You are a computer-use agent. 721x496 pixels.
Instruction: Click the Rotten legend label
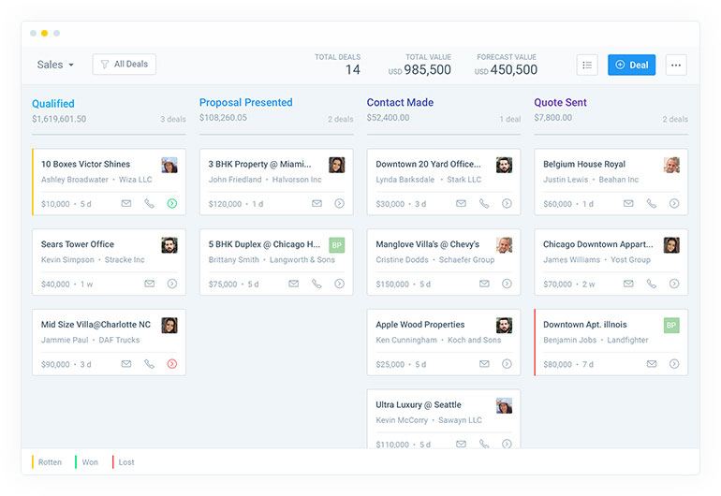[x=50, y=462]
